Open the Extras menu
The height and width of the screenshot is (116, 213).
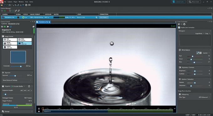click(31, 2)
